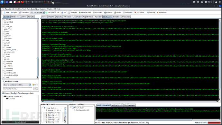Select the windows_x86-64 folder

(12, 75)
